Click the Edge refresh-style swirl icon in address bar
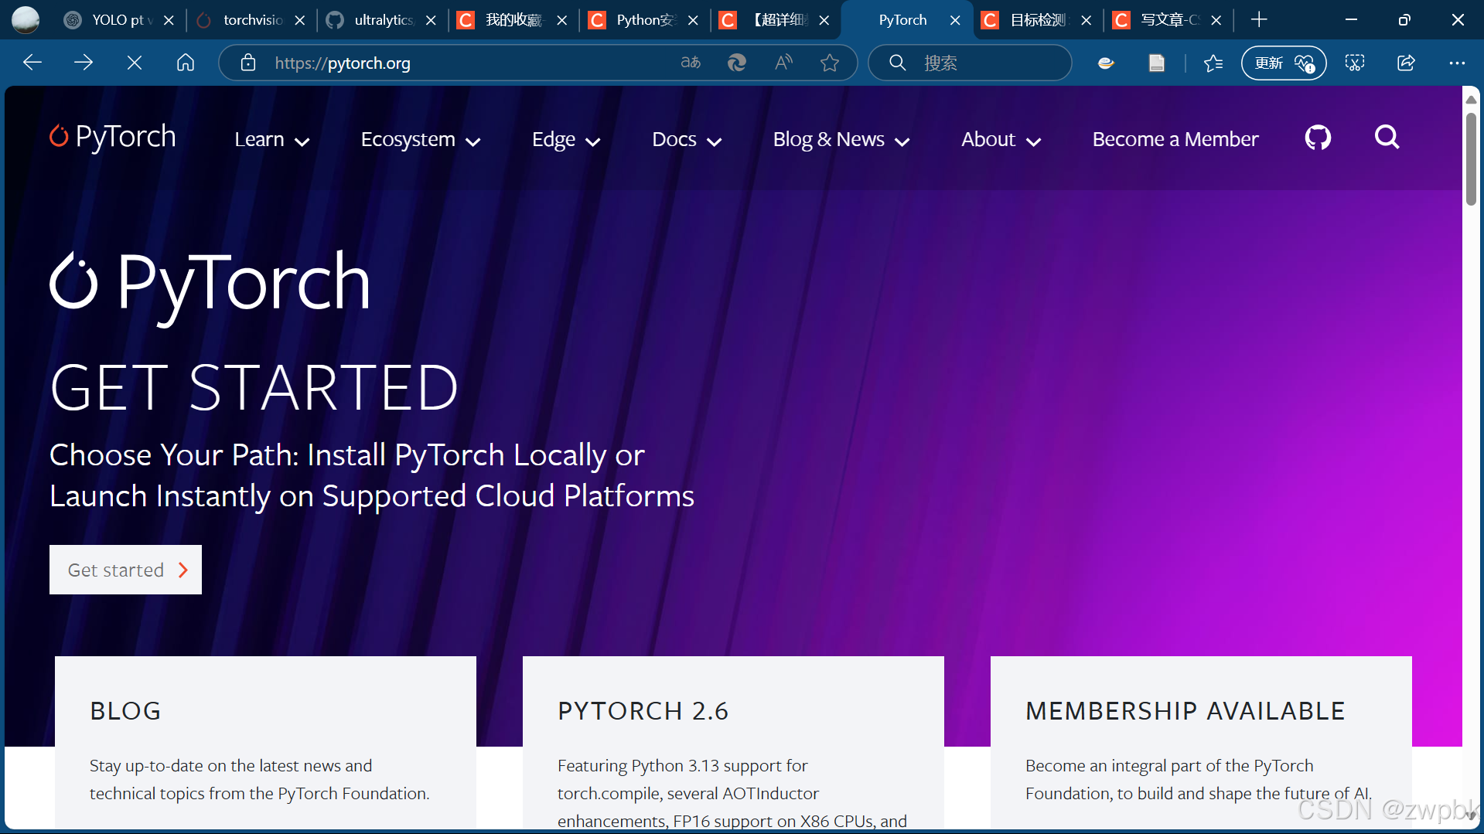 click(737, 63)
